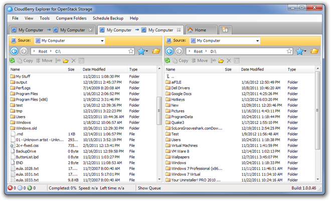Click the properties icon in the right pane toolbar
The image size is (331, 201).
click(237, 61)
